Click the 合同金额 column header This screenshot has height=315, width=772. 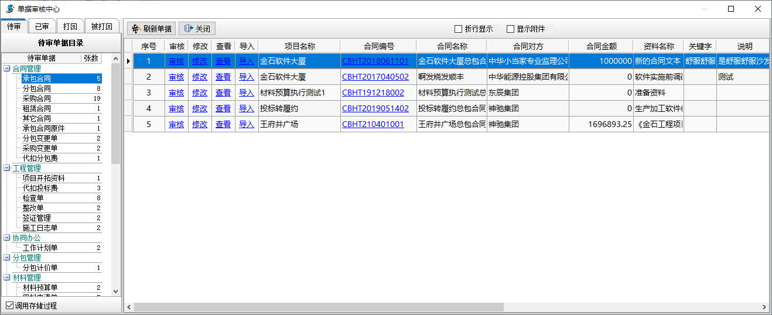click(601, 46)
